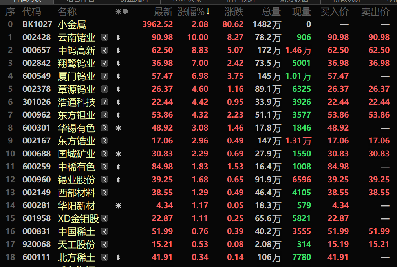Click the star marker icon in 国城矿业 row
The image size is (397, 267).
[x=118, y=154]
